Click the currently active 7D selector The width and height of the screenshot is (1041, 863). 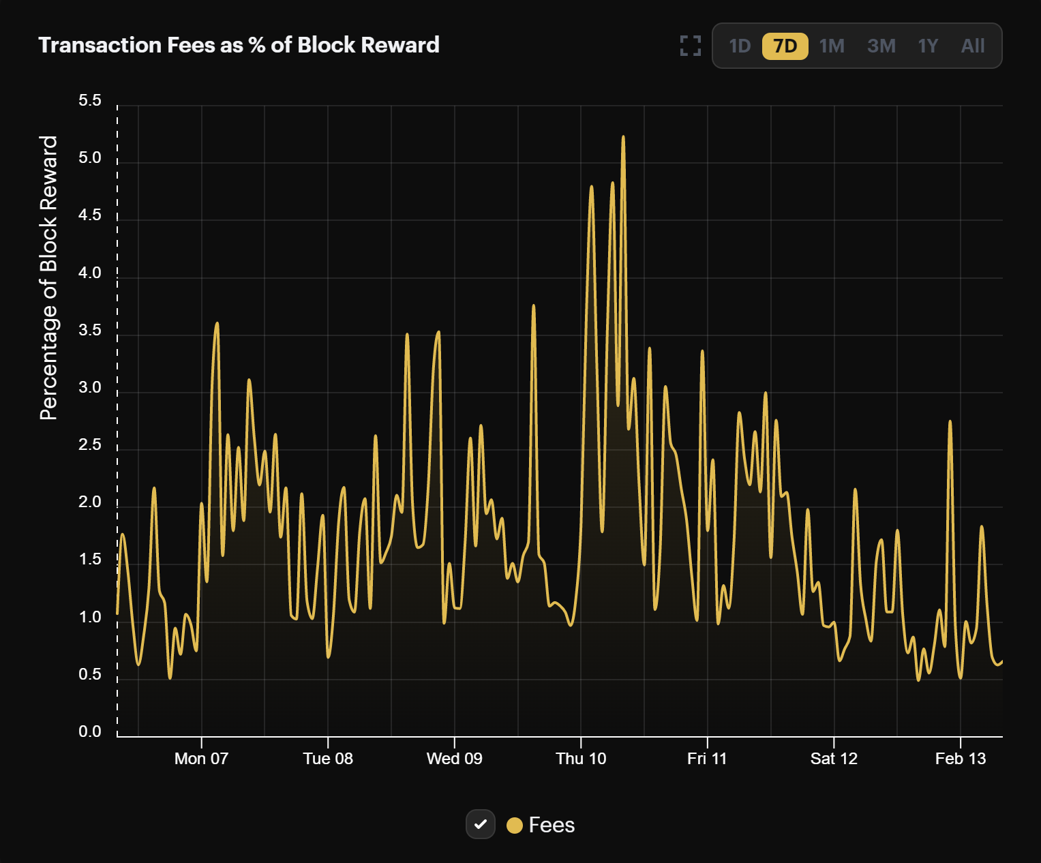pos(785,46)
